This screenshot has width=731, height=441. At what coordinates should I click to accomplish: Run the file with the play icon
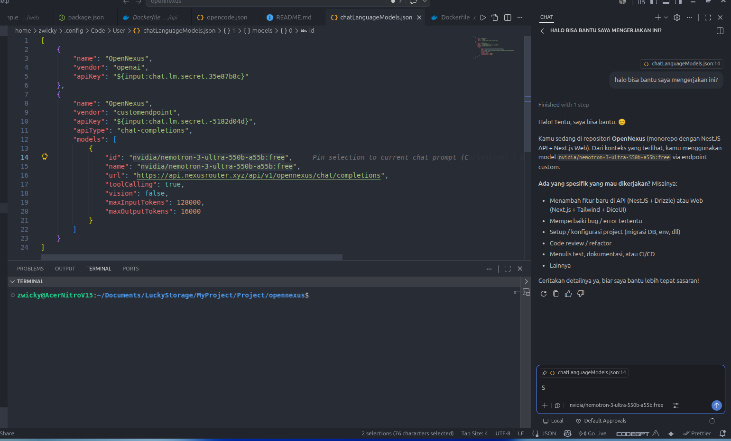click(x=483, y=18)
